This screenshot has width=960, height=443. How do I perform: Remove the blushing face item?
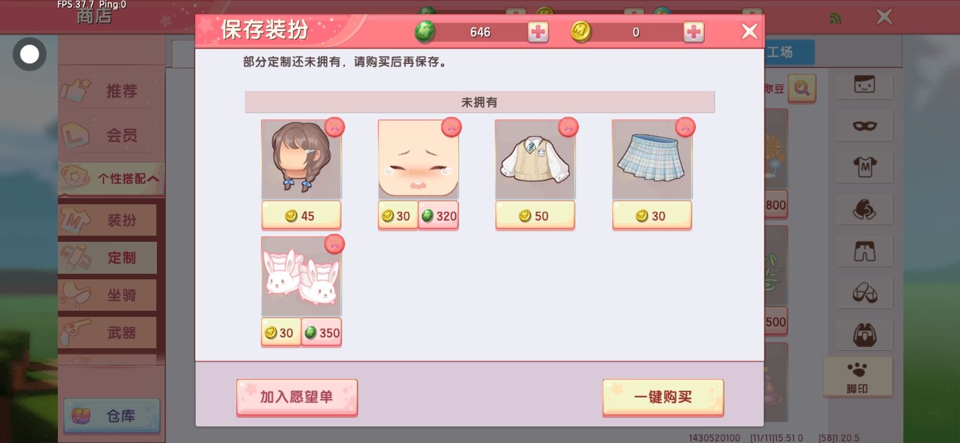(x=451, y=127)
